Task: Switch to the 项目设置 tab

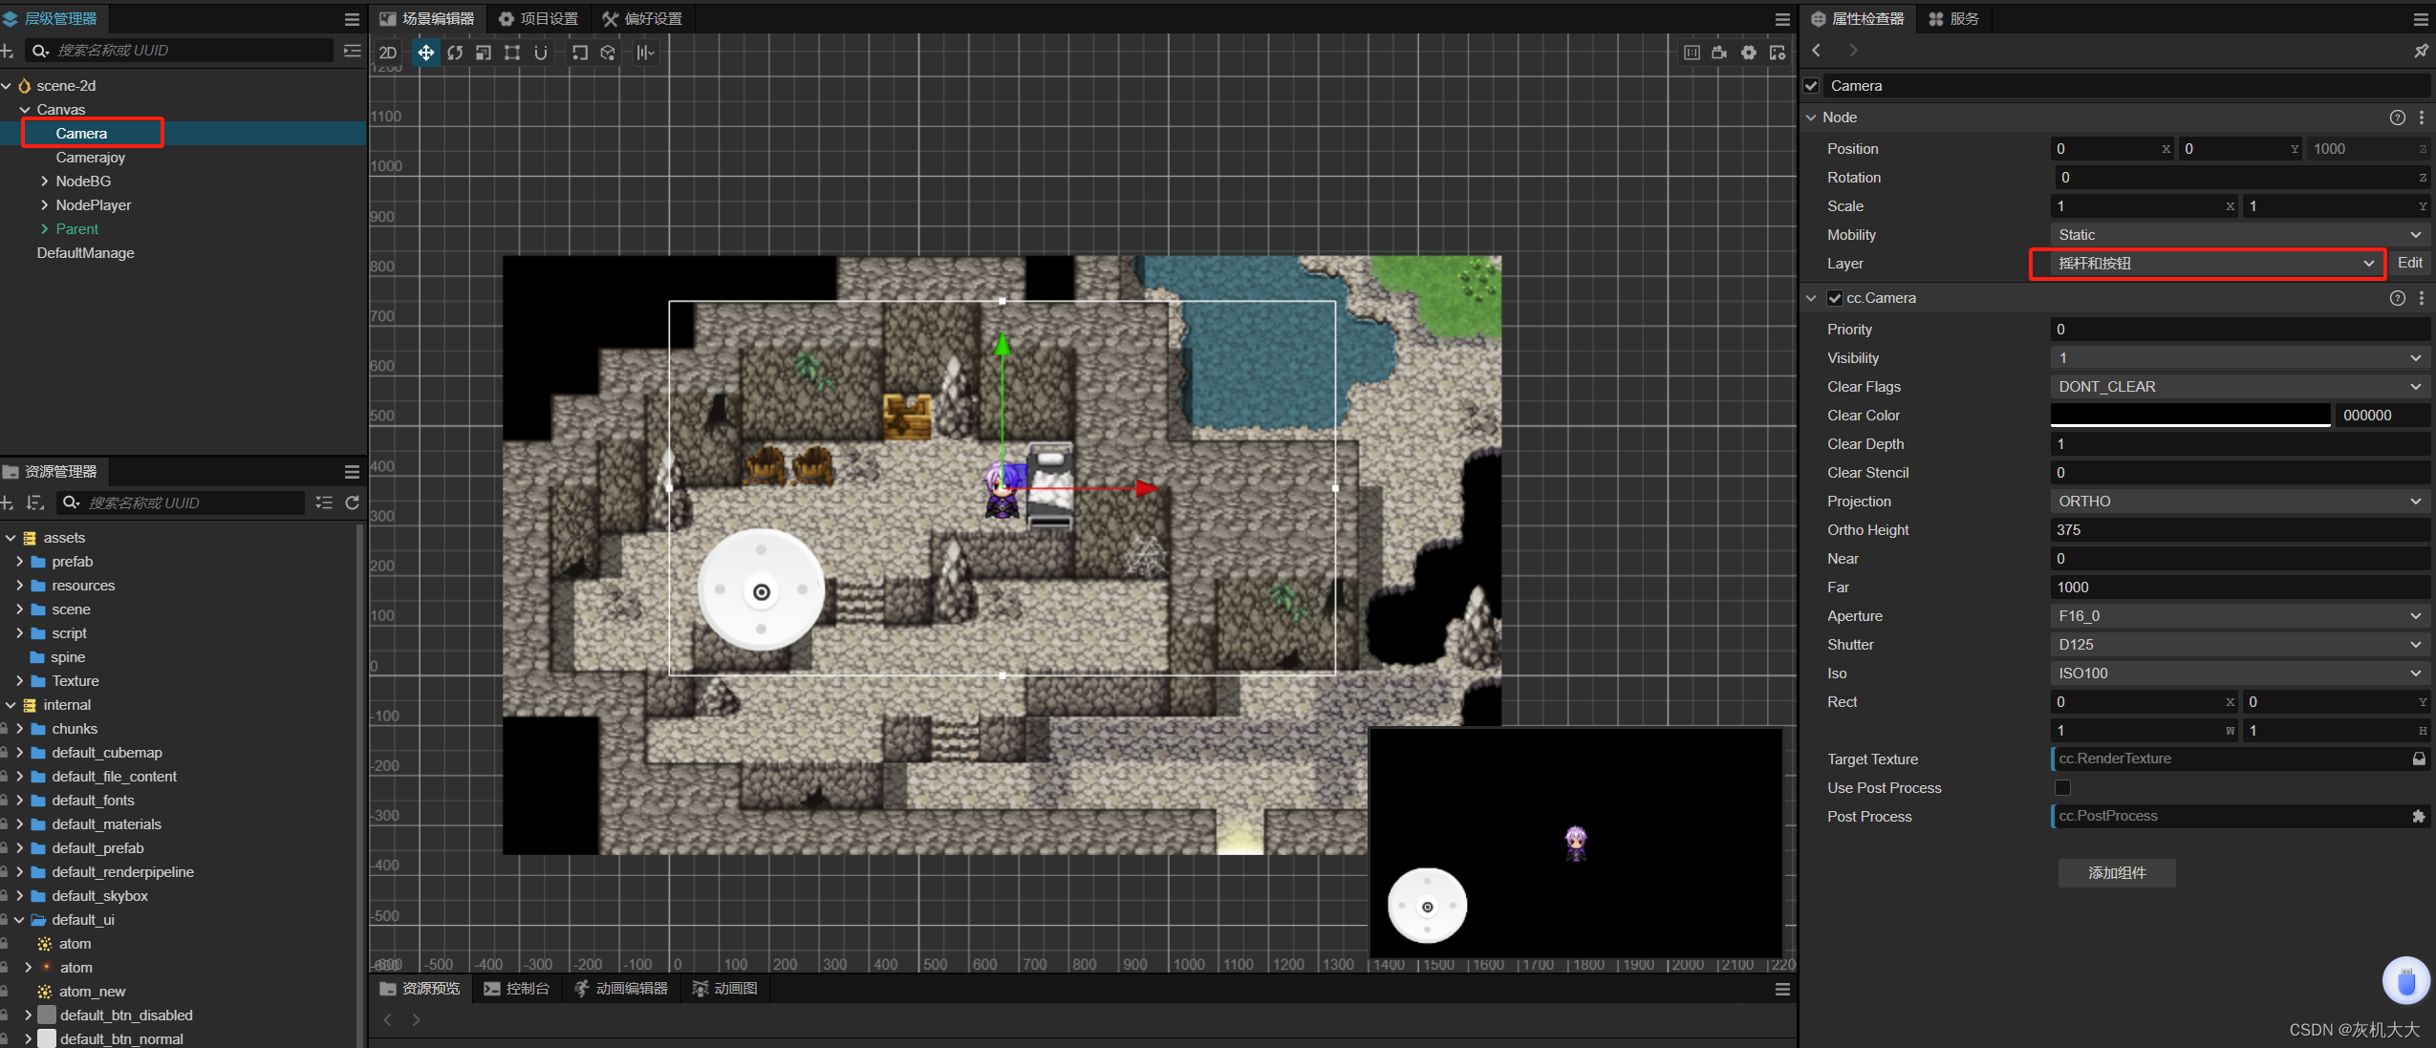Action: click(x=539, y=19)
